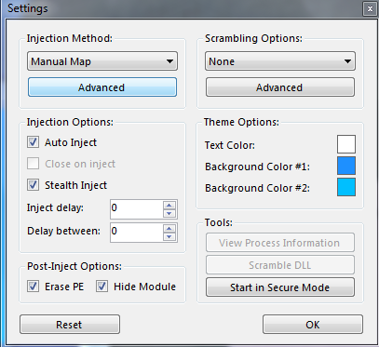Uncheck the Auto Inject checkbox
The width and height of the screenshot is (379, 347).
[x=33, y=142]
